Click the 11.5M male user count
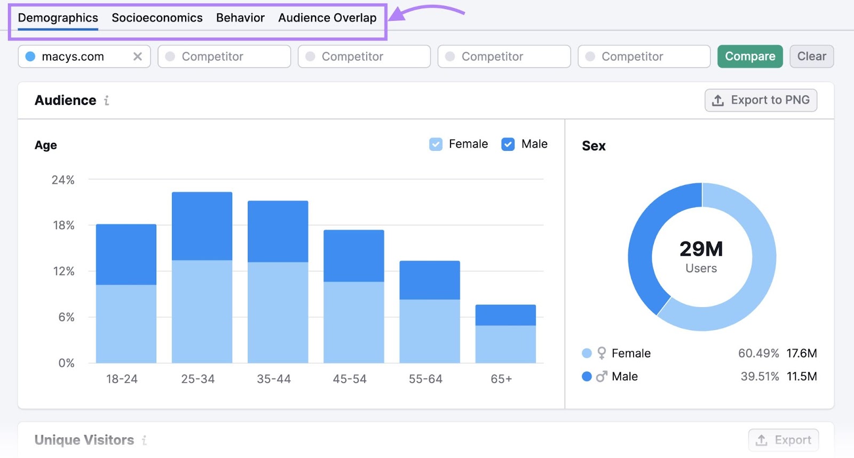This screenshot has width=854, height=458. [802, 376]
